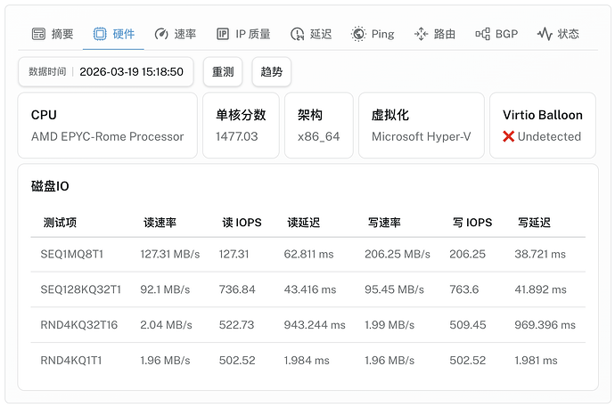Image resolution: width=615 pixels, height=407 pixels.
Task: Click read IOPS 736.84
Action: (x=237, y=289)
